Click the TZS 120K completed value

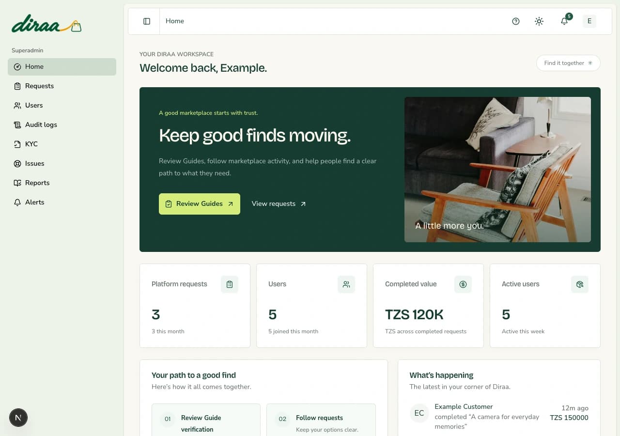click(x=414, y=315)
